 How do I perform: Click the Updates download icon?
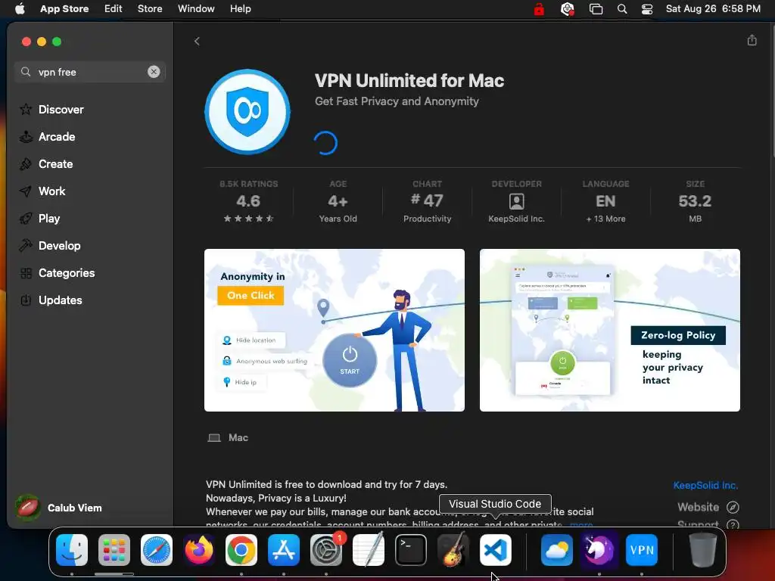point(26,300)
